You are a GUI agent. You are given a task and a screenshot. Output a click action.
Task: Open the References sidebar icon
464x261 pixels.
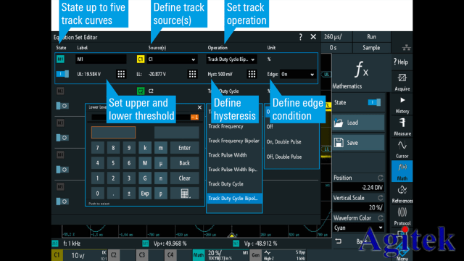click(x=402, y=194)
